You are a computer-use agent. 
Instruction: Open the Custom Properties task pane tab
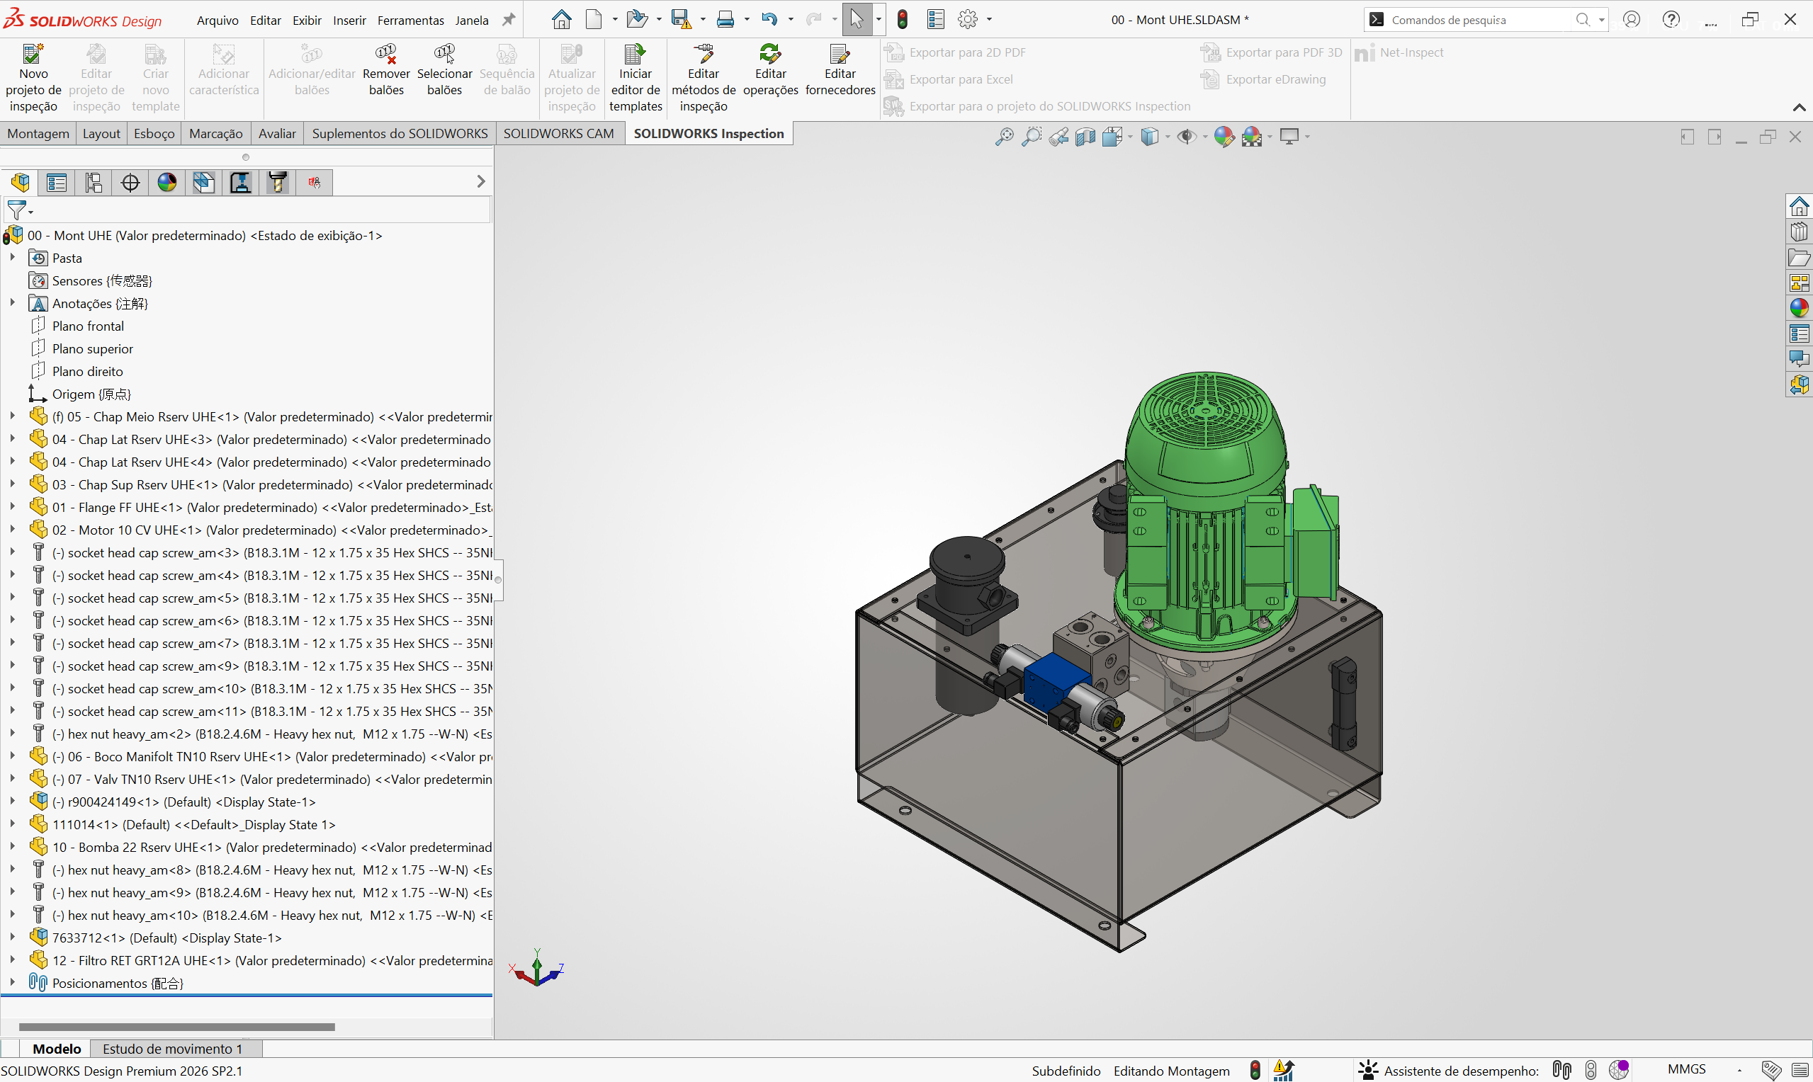1799,334
